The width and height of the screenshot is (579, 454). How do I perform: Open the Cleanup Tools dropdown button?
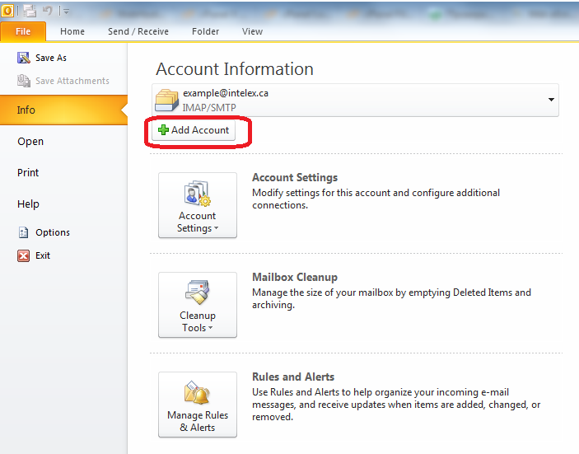(x=198, y=305)
